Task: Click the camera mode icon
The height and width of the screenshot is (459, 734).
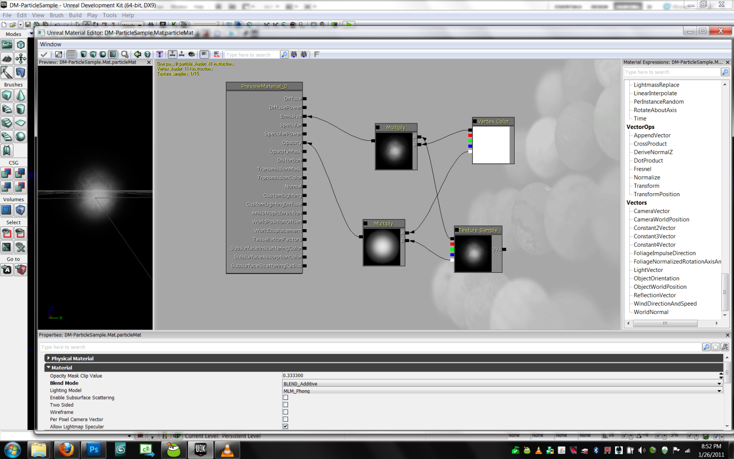Action: (7, 45)
